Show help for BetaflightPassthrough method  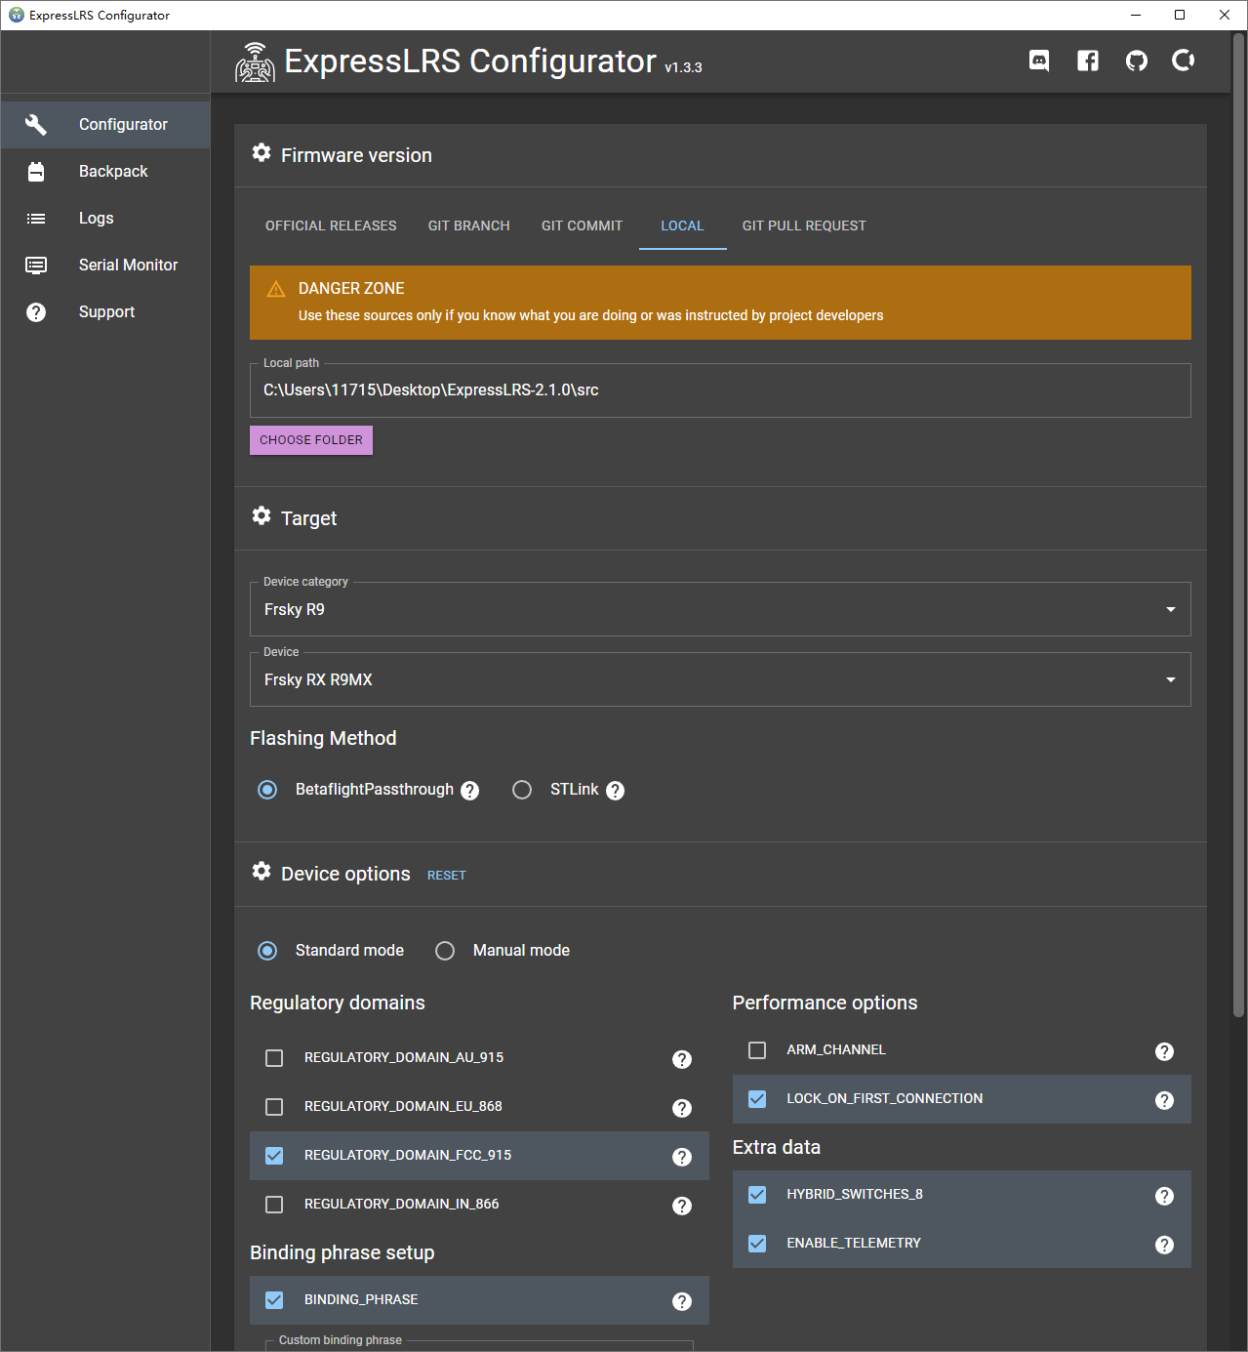470,791
